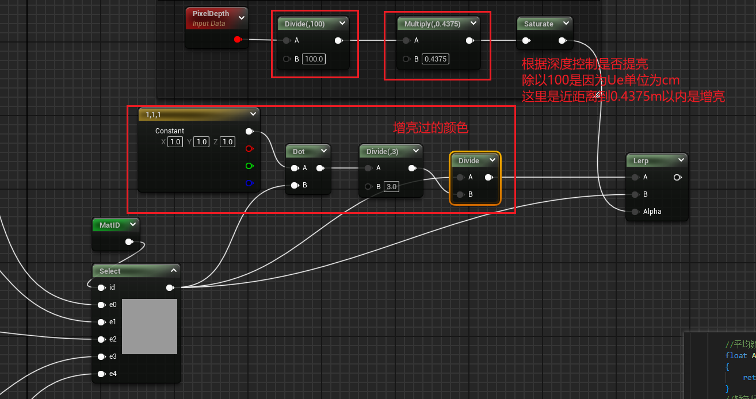
Task: Open the Multiply(,0.4375) node chevron
Action: point(473,24)
